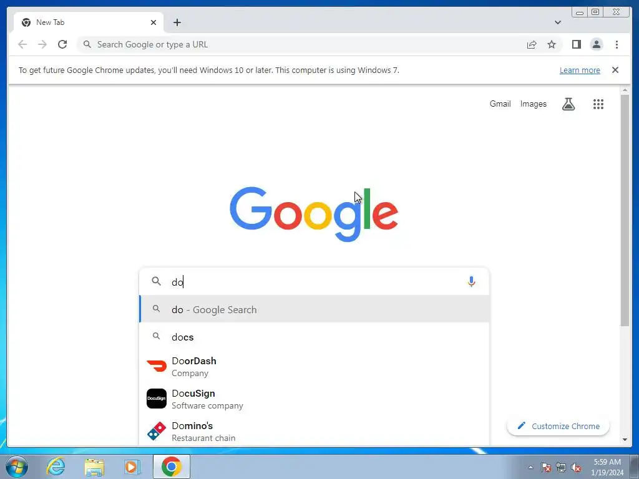Click the search magnifier icon beside 'do'
Viewport: 639px width, 479px height.
pos(156,281)
